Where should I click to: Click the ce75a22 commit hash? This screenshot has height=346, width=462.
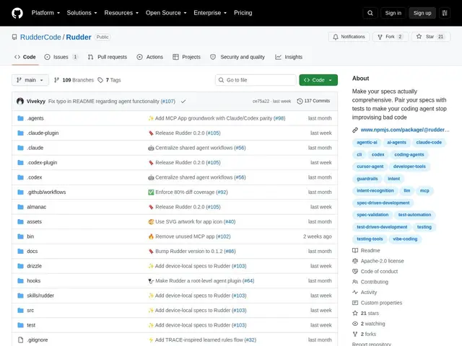[x=261, y=101]
